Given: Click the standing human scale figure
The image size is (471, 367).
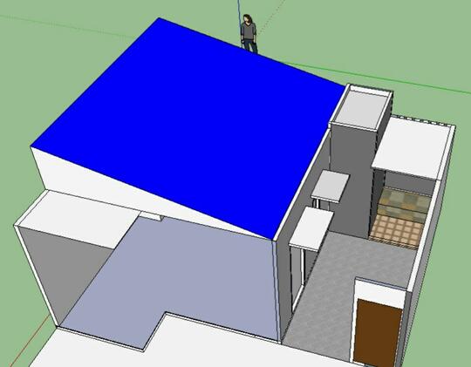Looking at the screenshot, I should coord(249,34).
